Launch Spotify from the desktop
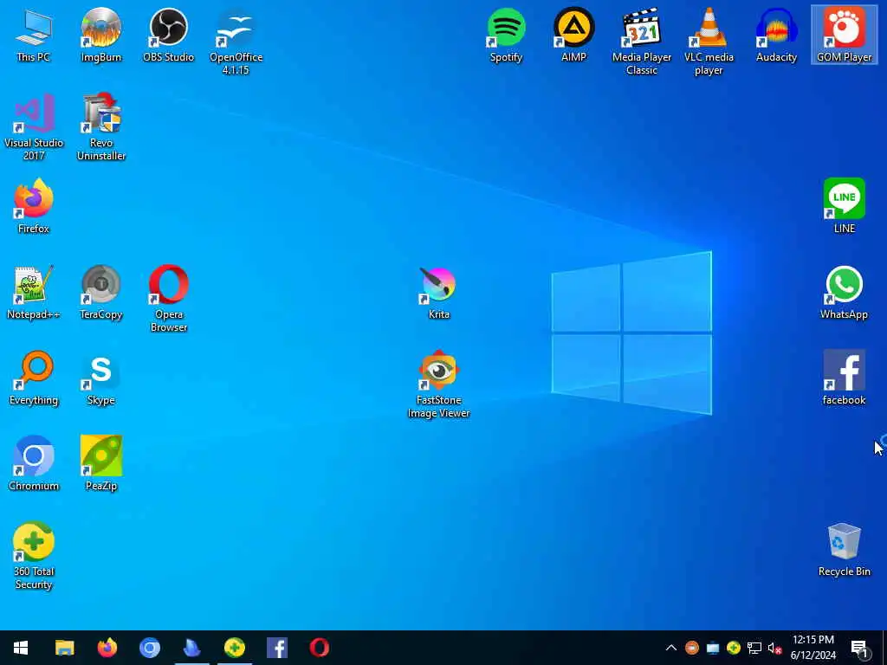This screenshot has width=887, height=665. pyautogui.click(x=506, y=35)
